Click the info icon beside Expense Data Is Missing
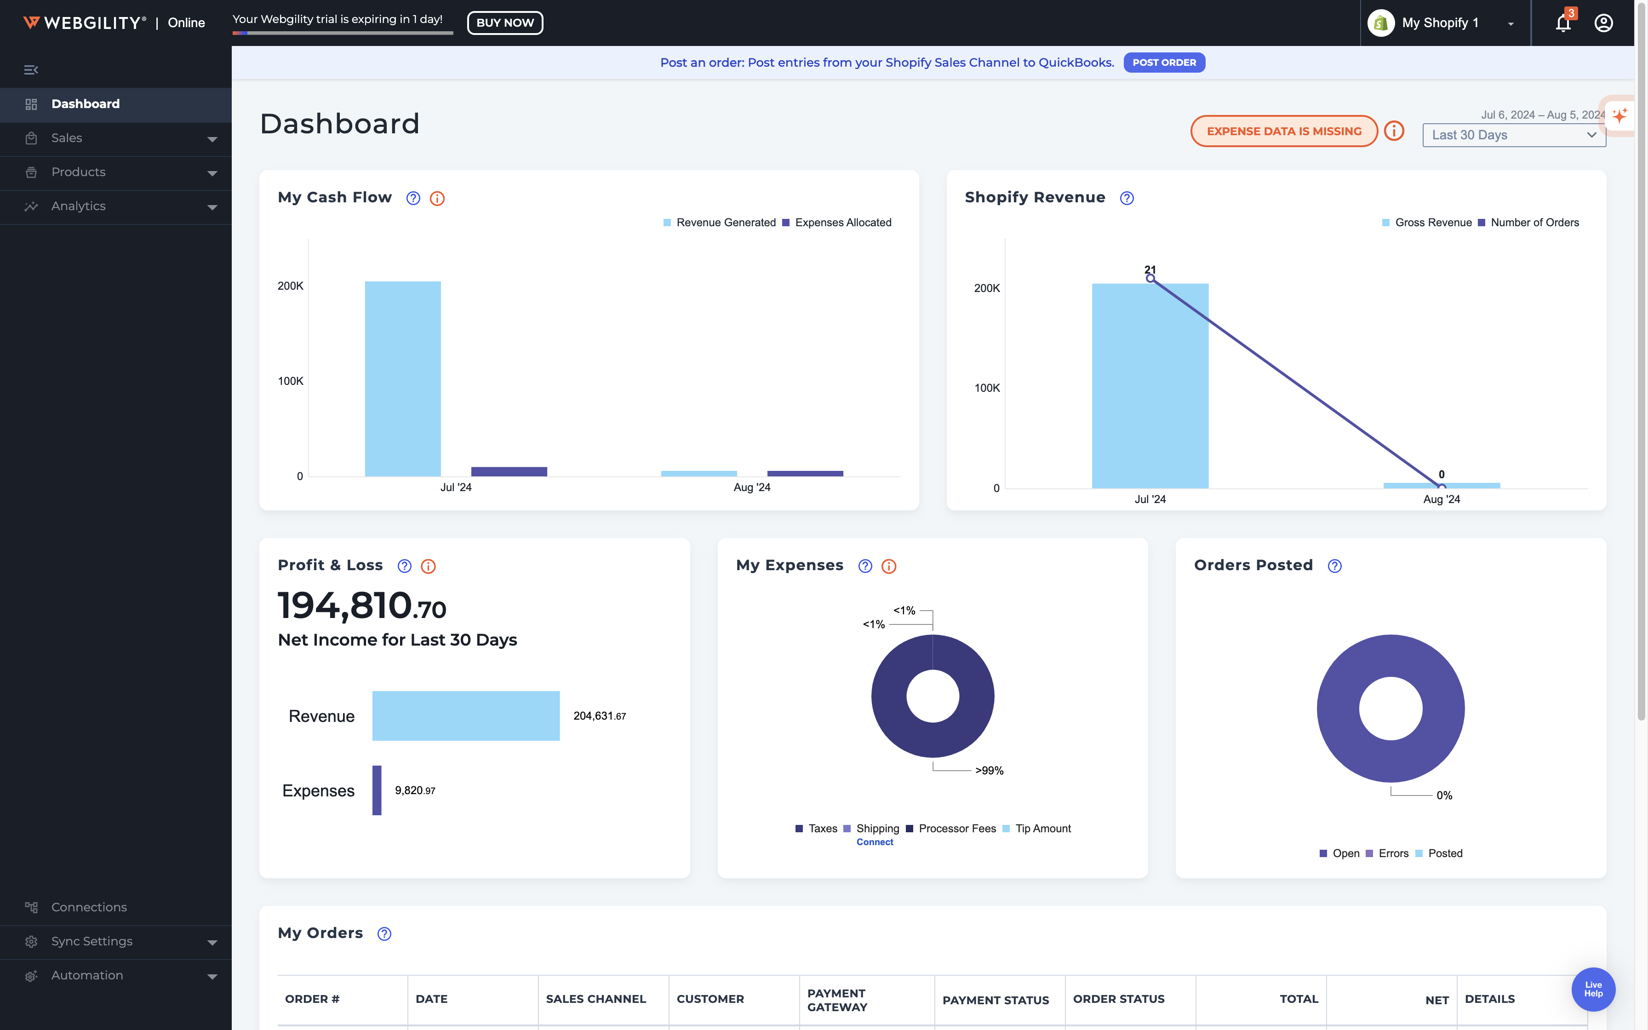 1394,131
